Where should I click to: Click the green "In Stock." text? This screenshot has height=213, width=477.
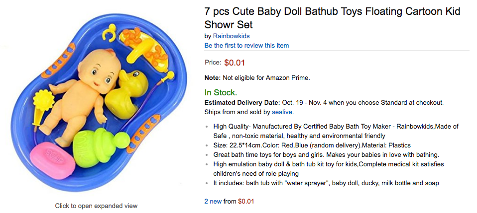(221, 92)
